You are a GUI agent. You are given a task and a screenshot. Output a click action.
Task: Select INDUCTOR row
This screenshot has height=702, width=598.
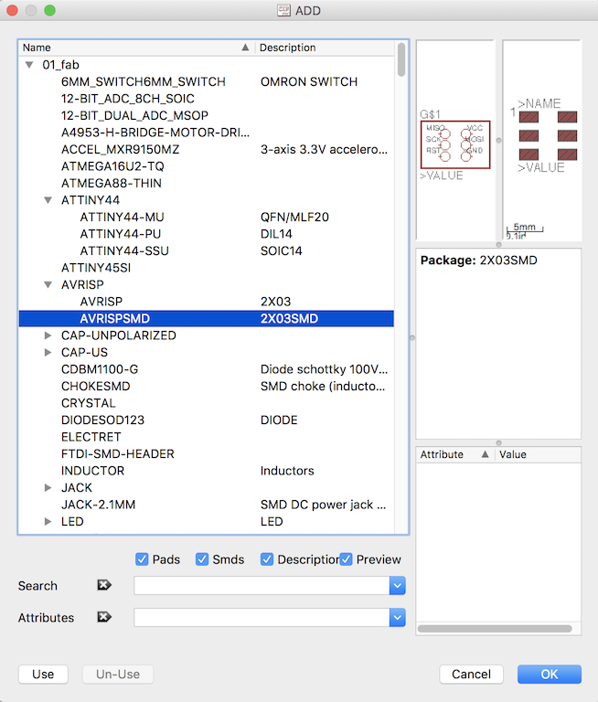click(206, 471)
